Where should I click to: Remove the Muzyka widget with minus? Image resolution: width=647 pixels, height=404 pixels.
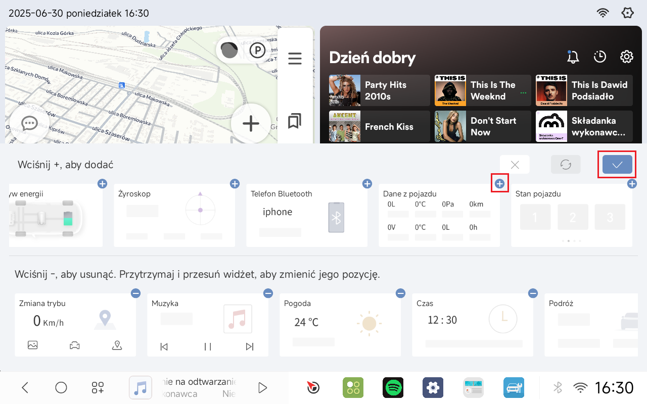coord(268,293)
